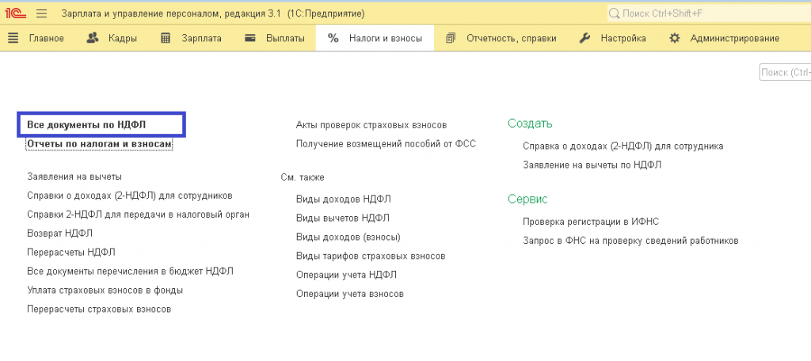The image size is (811, 361).
Task: Click the 1C logo icon
Action: 16,13
